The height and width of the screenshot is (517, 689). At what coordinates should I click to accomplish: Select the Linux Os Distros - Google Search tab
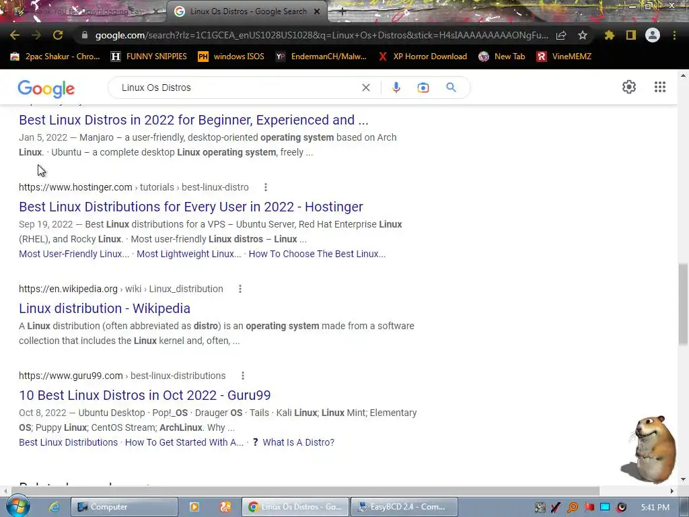click(248, 11)
